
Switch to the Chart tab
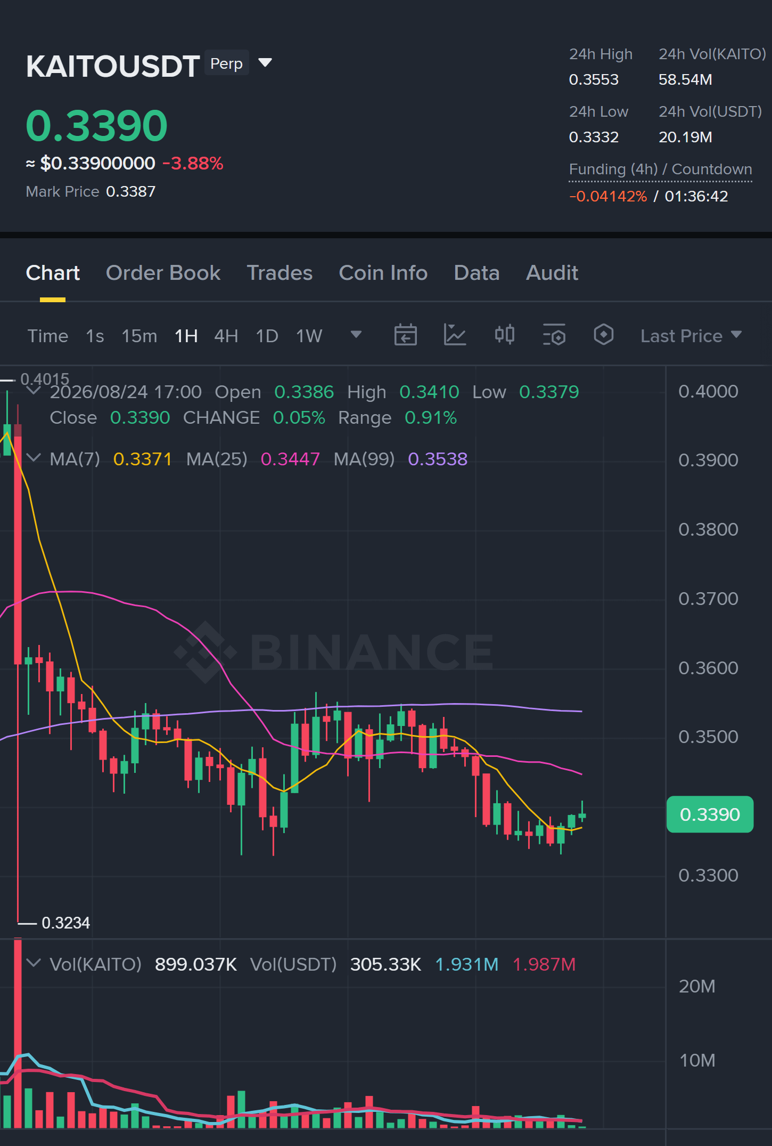53,273
